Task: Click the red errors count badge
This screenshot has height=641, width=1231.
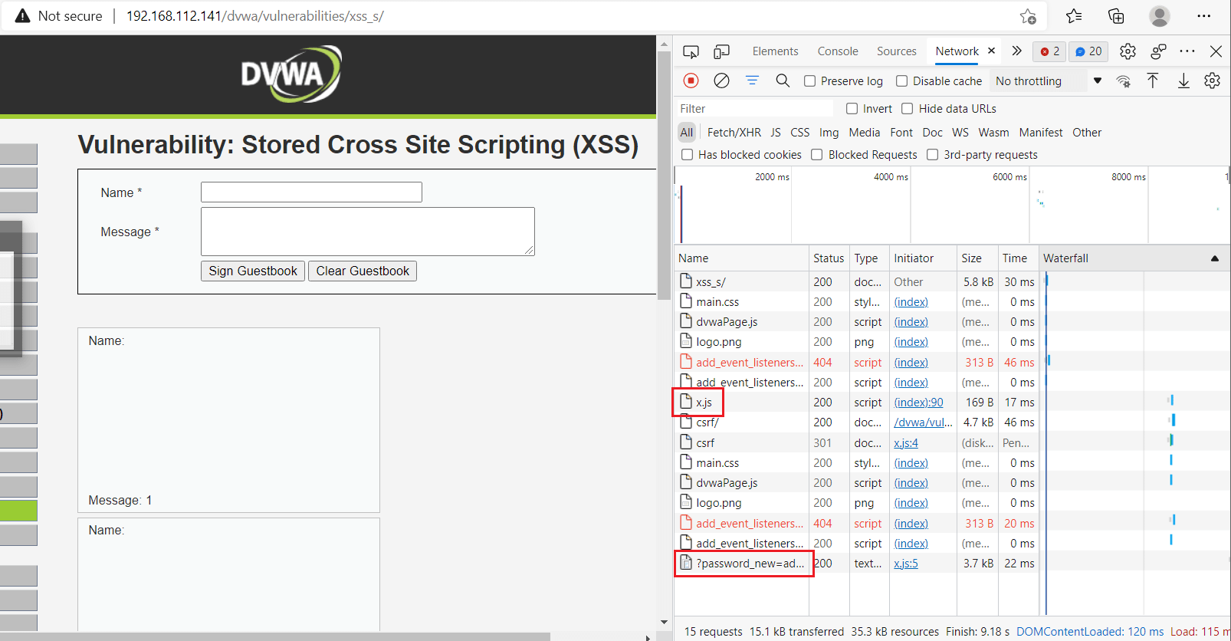Action: click(1049, 51)
